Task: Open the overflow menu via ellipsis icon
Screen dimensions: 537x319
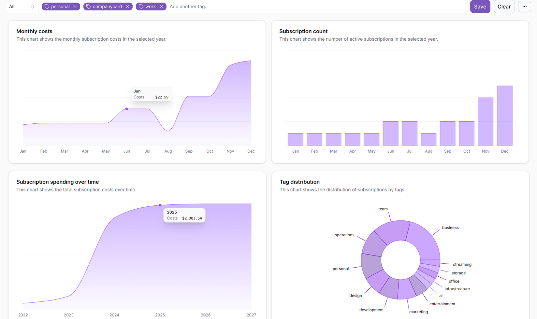Action: click(524, 7)
